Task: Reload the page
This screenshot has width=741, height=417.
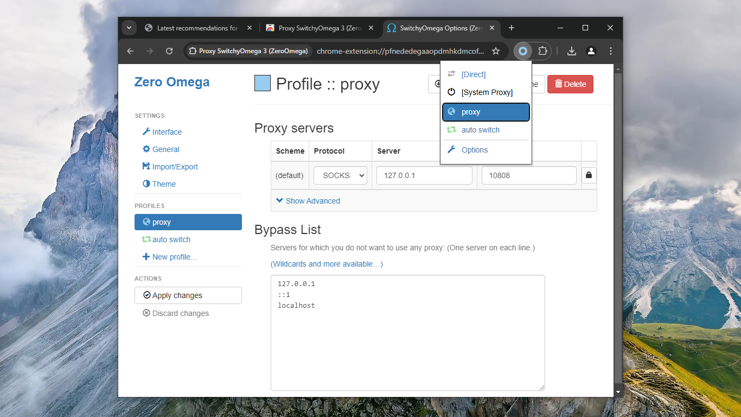Action: [x=169, y=51]
